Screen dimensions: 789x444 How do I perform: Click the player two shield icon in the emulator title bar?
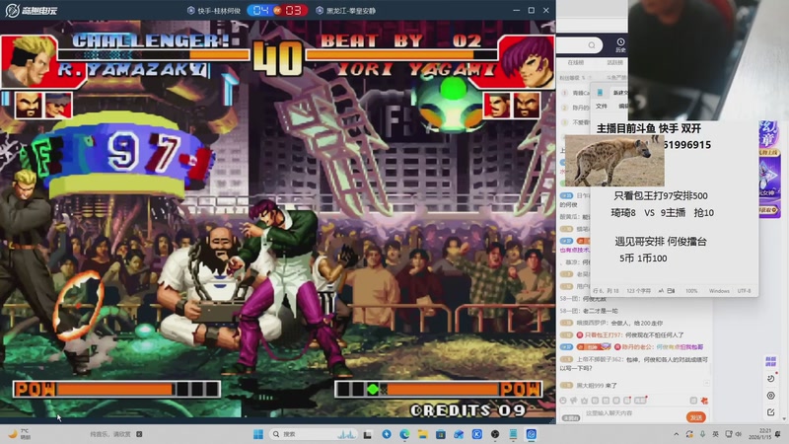[x=319, y=10]
